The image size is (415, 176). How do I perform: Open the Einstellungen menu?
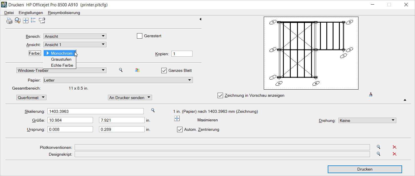(31, 13)
